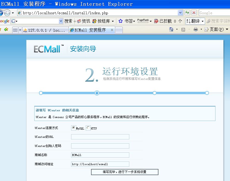Click the 搜索字词 highlighter icon
Screen dimensions: 230x181
point(208,21)
